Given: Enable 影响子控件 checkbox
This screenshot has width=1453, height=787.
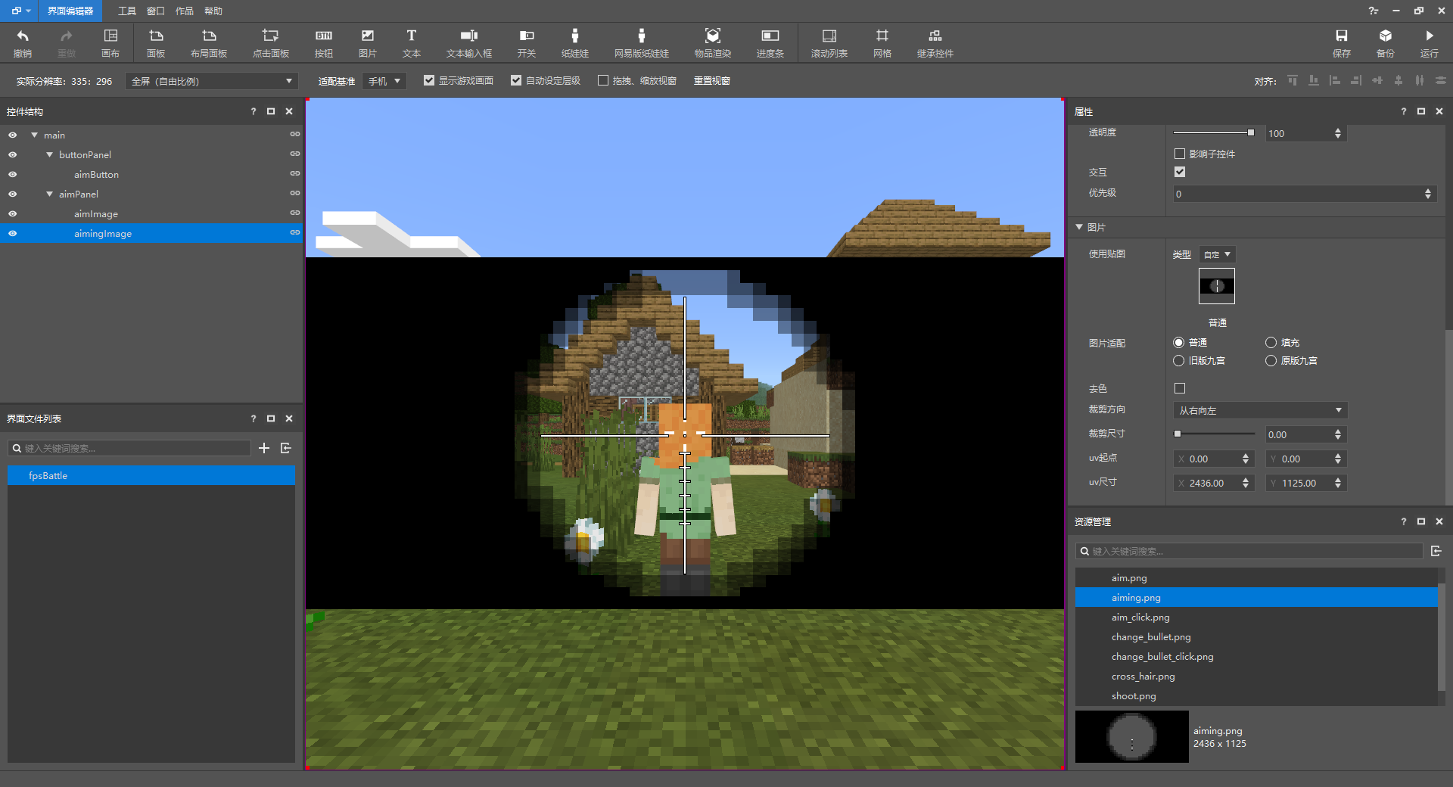Looking at the screenshot, I should click(x=1180, y=154).
